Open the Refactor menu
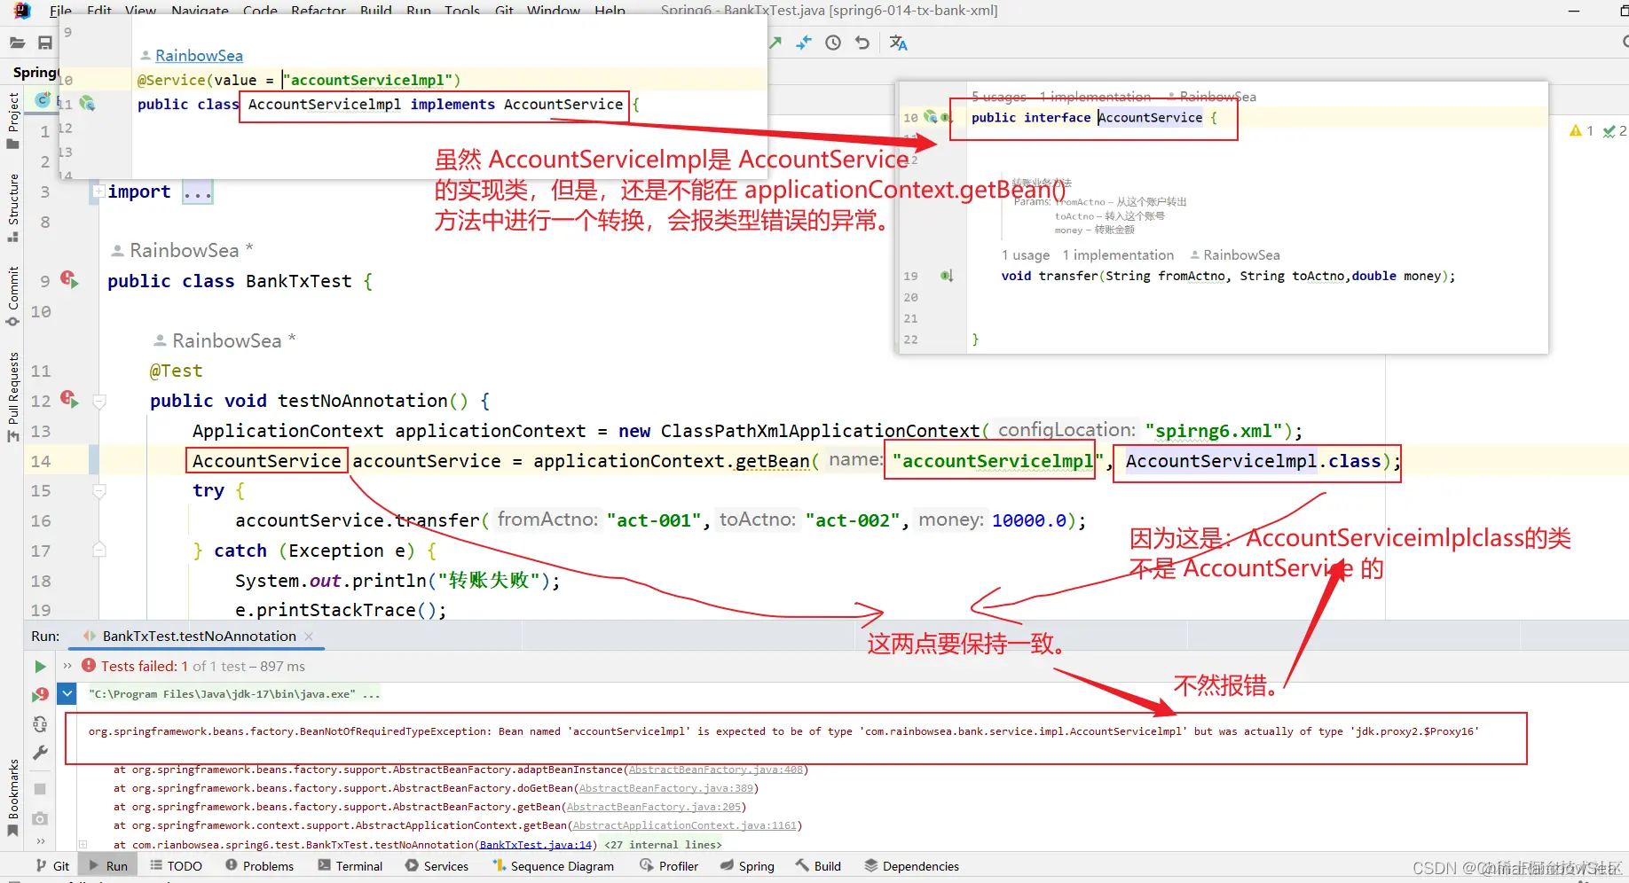This screenshot has width=1629, height=883. coord(319,11)
